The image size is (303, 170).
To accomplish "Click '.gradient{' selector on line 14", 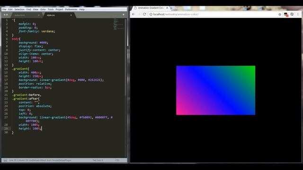I will (x=20, y=68).
